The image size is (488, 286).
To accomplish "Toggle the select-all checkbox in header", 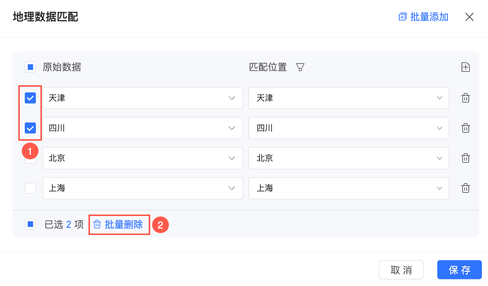I will coord(30,67).
